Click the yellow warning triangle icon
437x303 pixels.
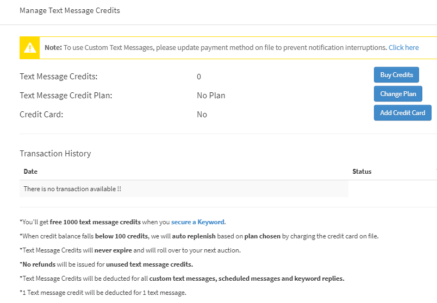(30, 48)
